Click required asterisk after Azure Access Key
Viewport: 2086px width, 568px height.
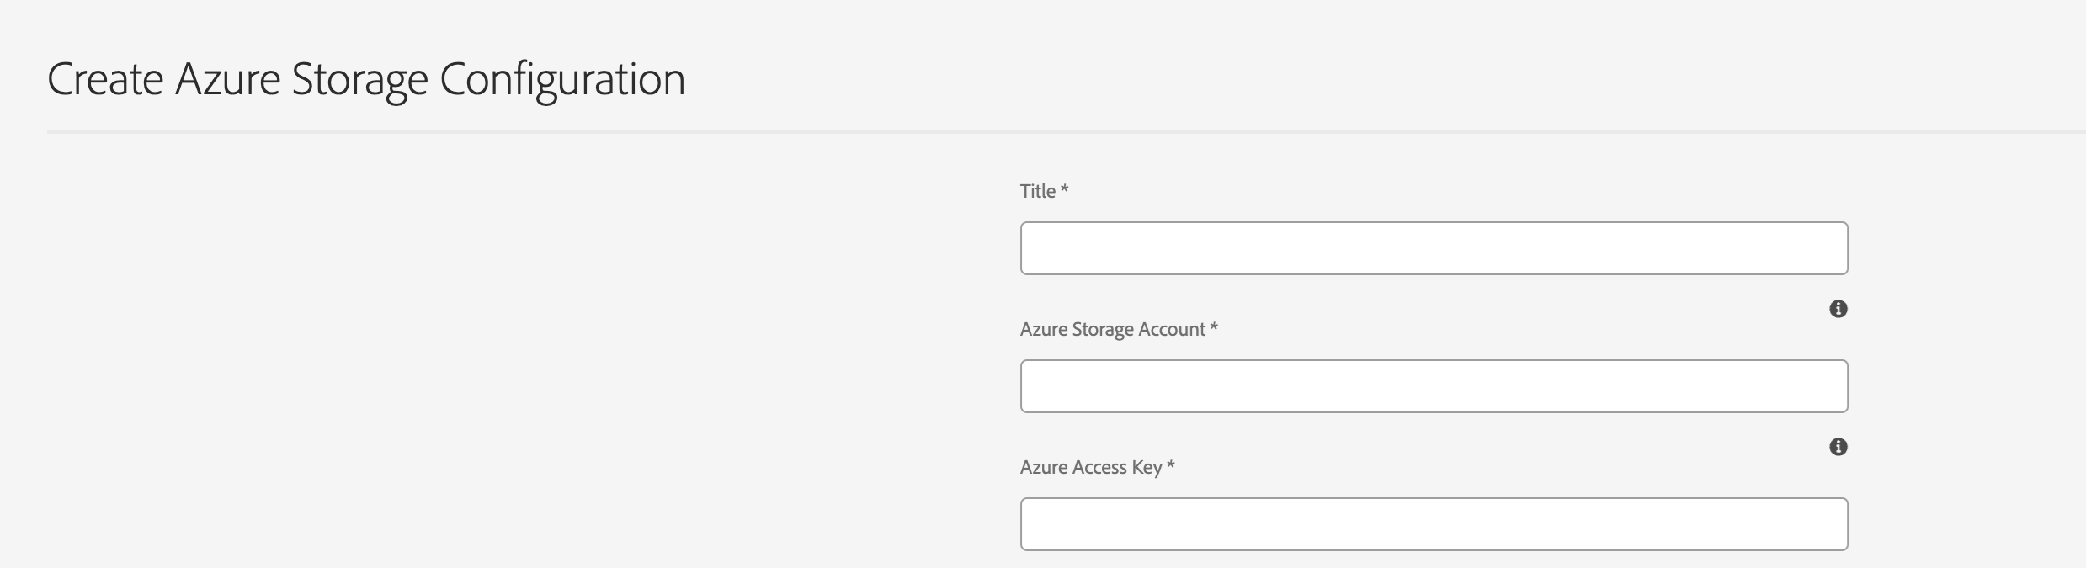(1170, 465)
